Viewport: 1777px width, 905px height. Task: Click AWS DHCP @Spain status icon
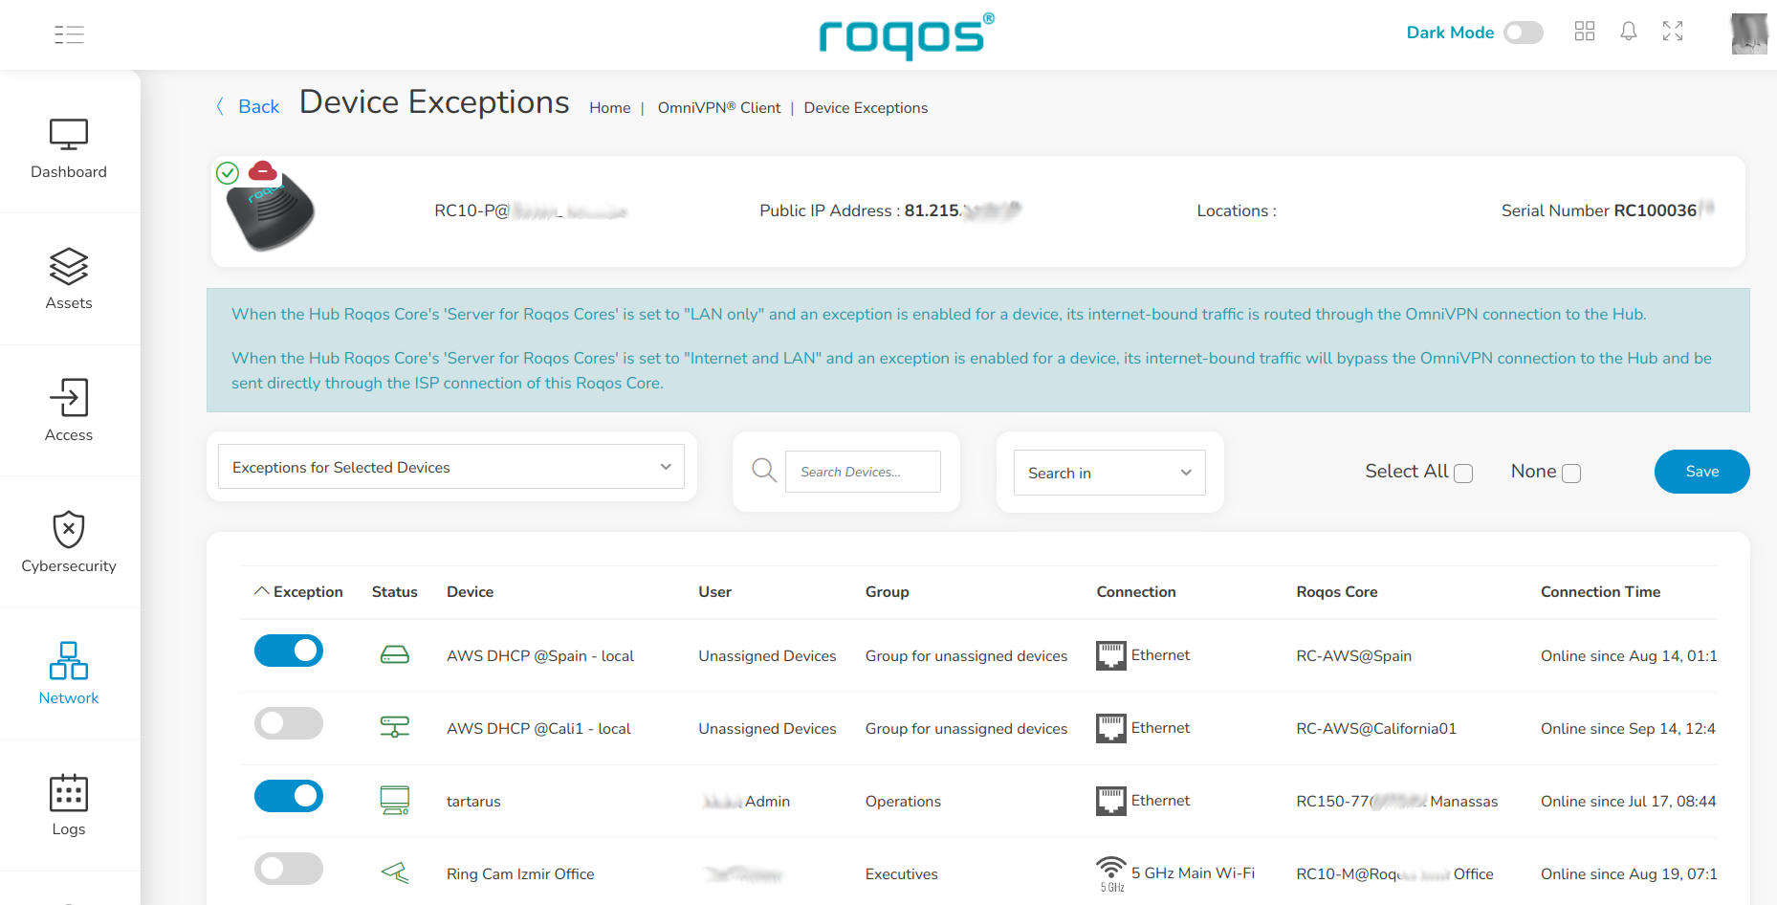pyautogui.click(x=395, y=655)
